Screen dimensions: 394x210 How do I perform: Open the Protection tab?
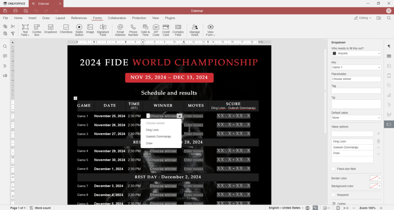click(x=139, y=18)
